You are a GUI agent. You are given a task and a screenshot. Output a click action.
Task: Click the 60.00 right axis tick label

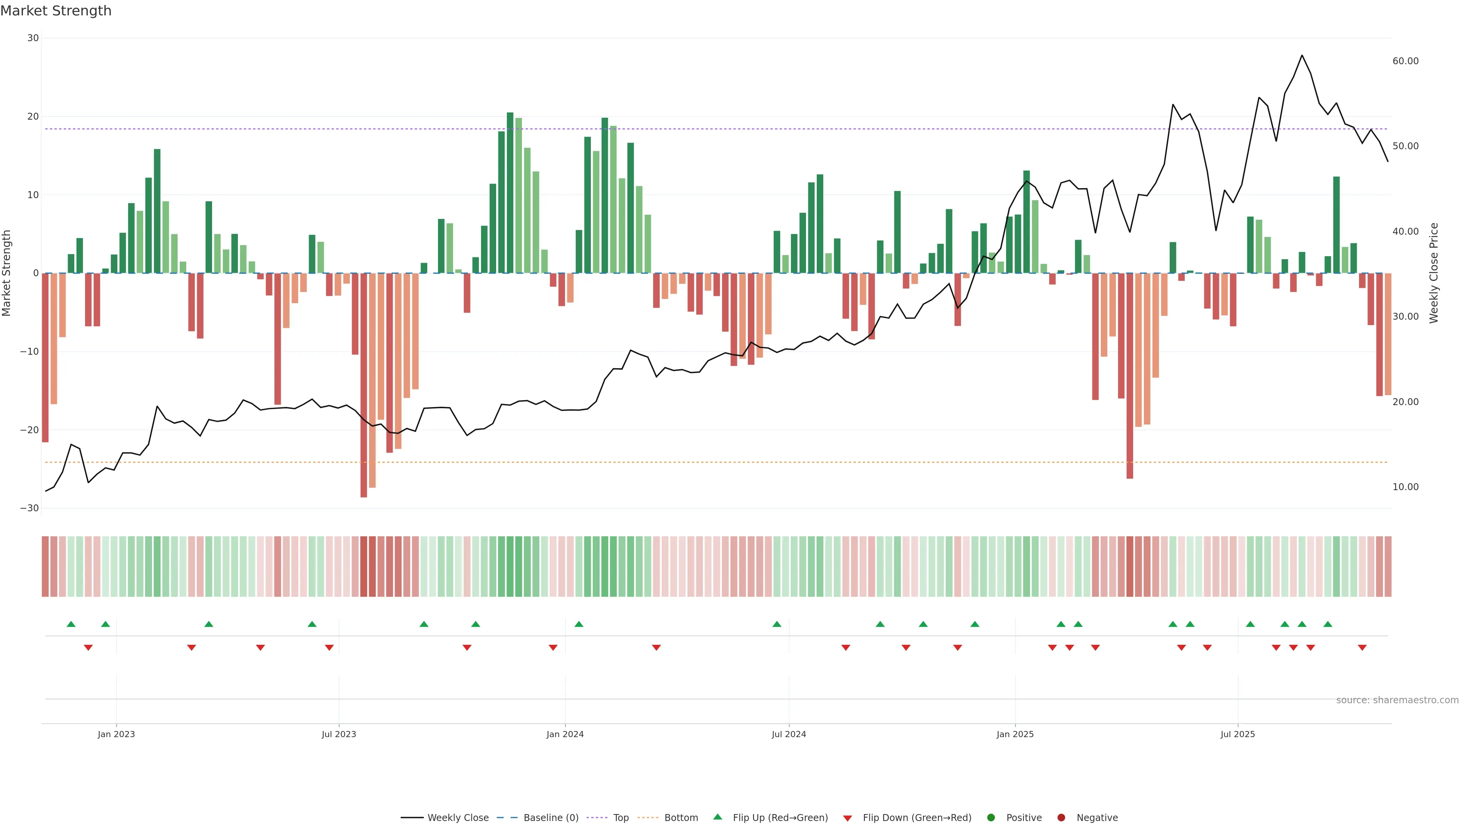click(x=1405, y=61)
